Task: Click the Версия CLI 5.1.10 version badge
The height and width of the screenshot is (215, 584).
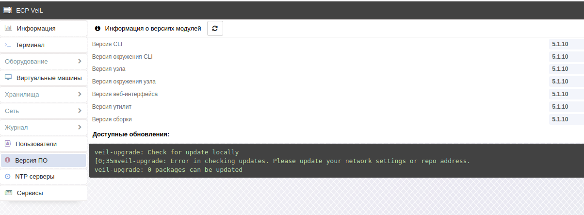Action: (x=560, y=44)
